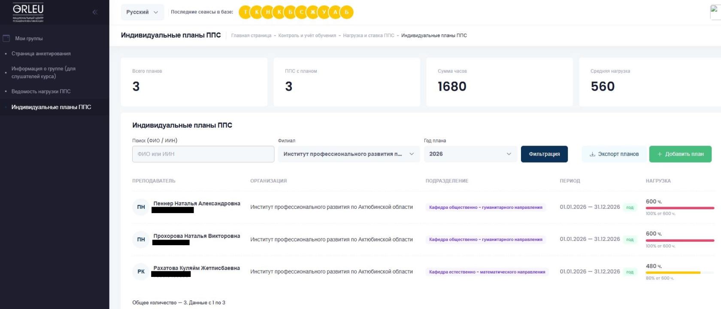This screenshot has width=721, height=309.
Task: Select Индивидуальные планы ППС in sidebar
Action: tap(51, 107)
